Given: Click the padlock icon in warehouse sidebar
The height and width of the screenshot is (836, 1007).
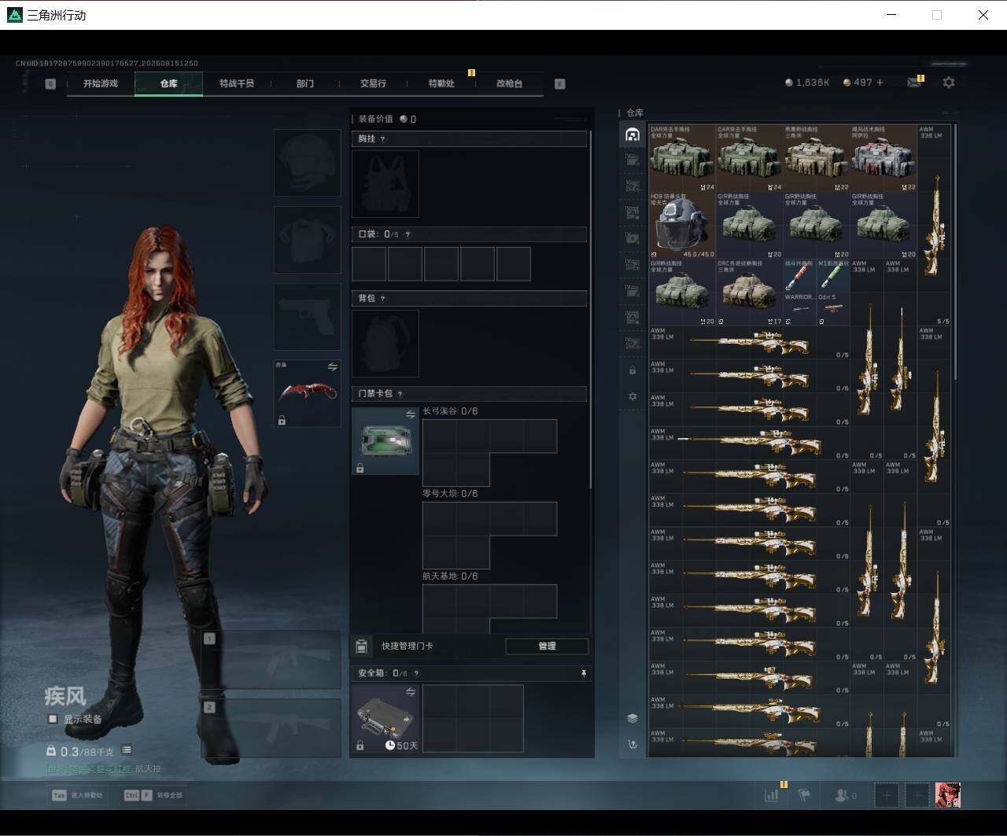Looking at the screenshot, I should pos(633,370).
